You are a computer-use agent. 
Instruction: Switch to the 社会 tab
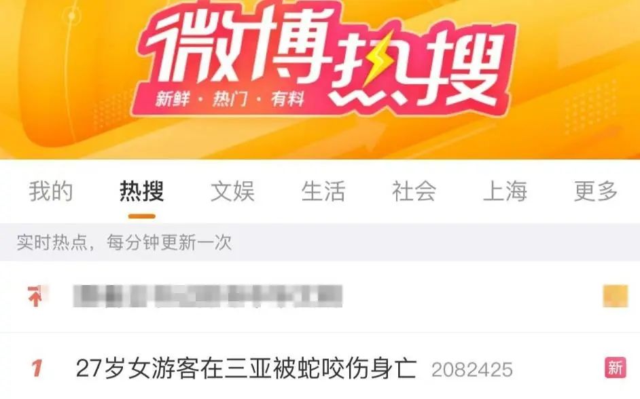pyautogui.click(x=414, y=191)
